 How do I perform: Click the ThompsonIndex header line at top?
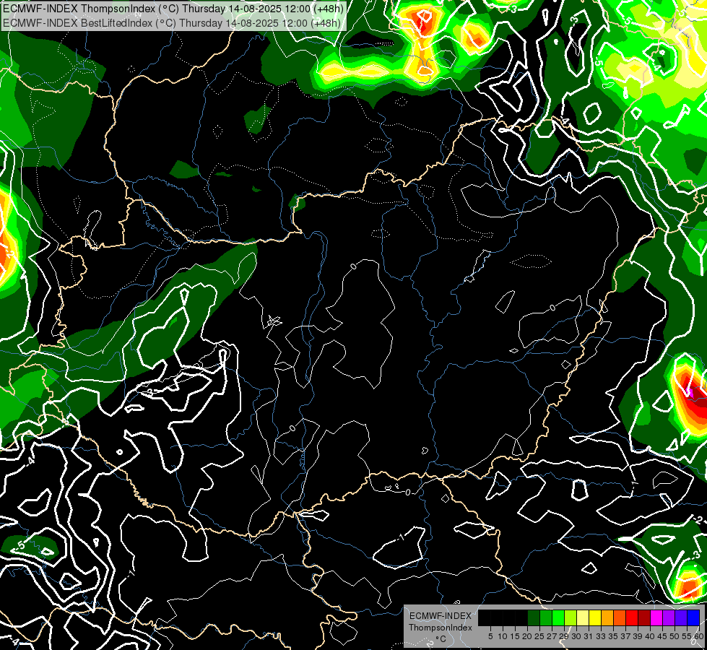173,9
